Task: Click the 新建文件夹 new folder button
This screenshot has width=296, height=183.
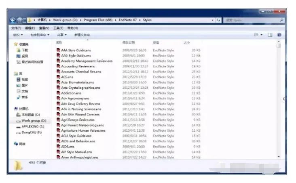Action: [x=82, y=35]
